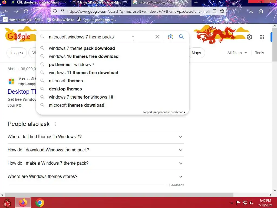Expand "How do I make a Windows 7 theme pack?"

(96, 163)
